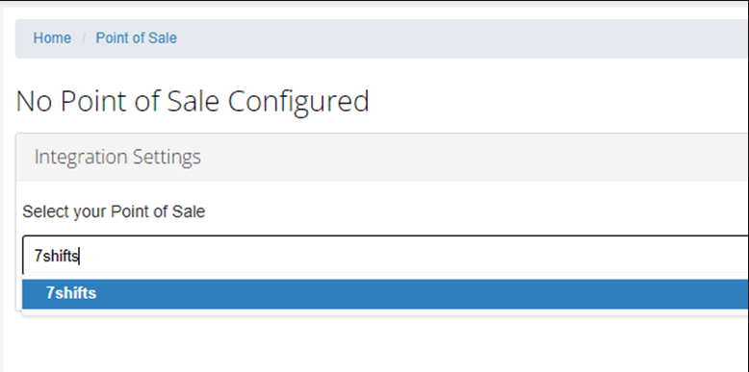The height and width of the screenshot is (372, 749).
Task: Click inside the combo box right of 7shifts
Action: [411, 257]
